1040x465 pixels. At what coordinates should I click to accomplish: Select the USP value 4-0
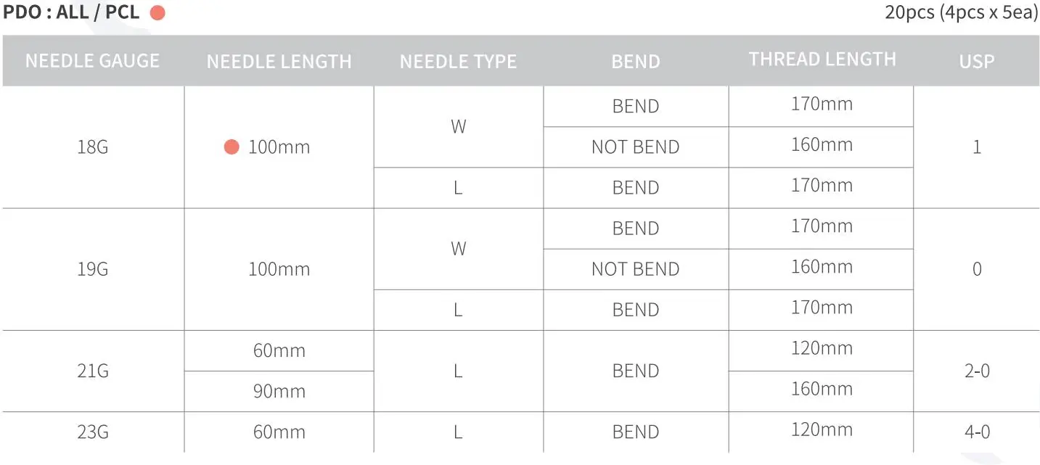pos(976,432)
